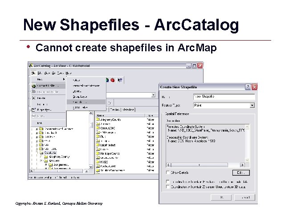The width and height of the screenshot is (285, 214).
Task: Open the Help menu in ArcCatalog
Action: click(x=68, y=73)
